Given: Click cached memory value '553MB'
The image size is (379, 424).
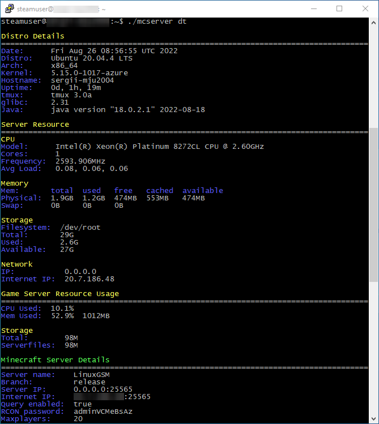Looking at the screenshot, I should [x=157, y=198].
